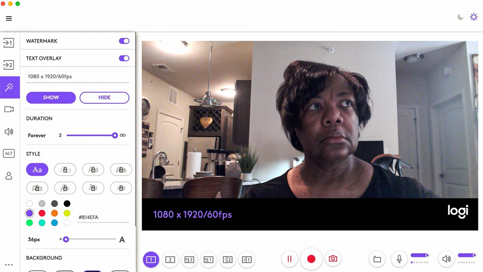This screenshot has height=272, width=483.
Task: Open the audio settings sidebar icon
Action: 9,131
